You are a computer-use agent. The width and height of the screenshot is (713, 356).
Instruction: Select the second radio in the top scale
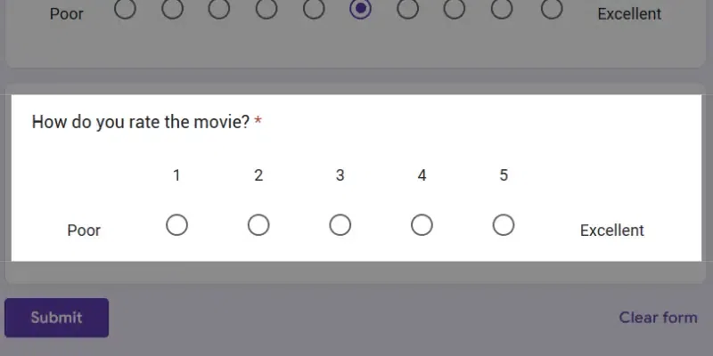173,9
